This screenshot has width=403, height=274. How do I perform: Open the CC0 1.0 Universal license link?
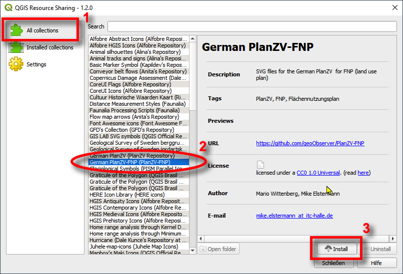pyautogui.click(x=318, y=173)
